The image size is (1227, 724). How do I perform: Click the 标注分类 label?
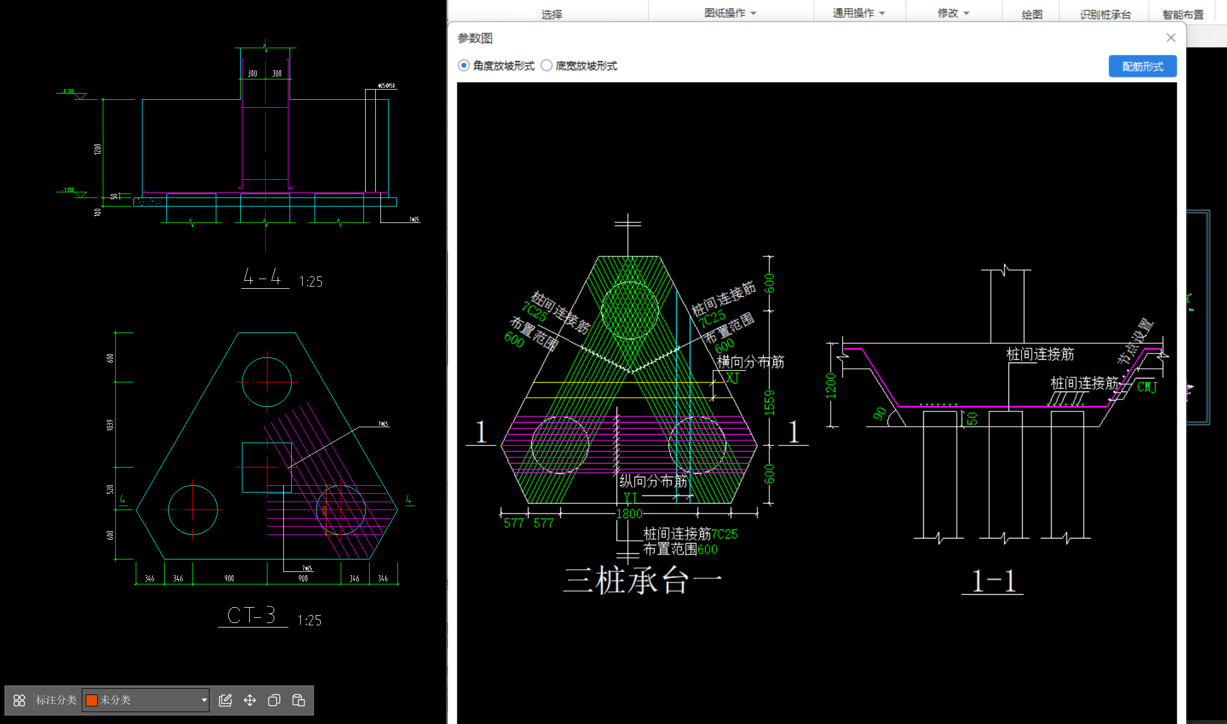click(56, 700)
